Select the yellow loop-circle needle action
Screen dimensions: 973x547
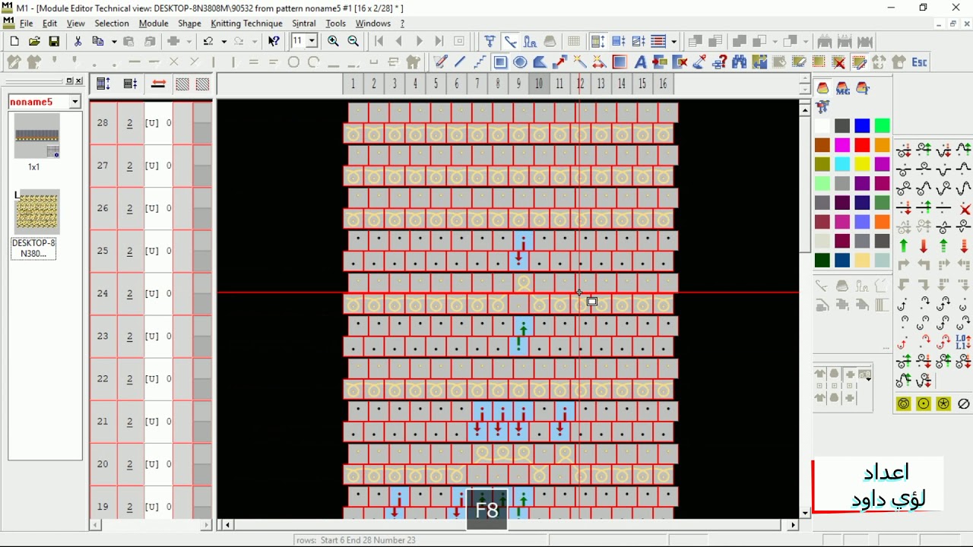(x=904, y=404)
